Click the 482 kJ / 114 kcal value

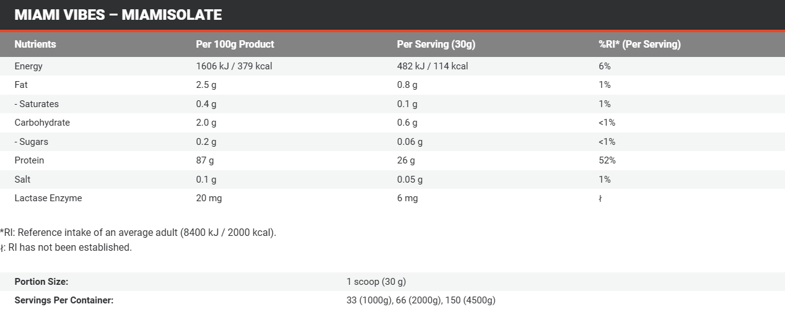coord(432,66)
